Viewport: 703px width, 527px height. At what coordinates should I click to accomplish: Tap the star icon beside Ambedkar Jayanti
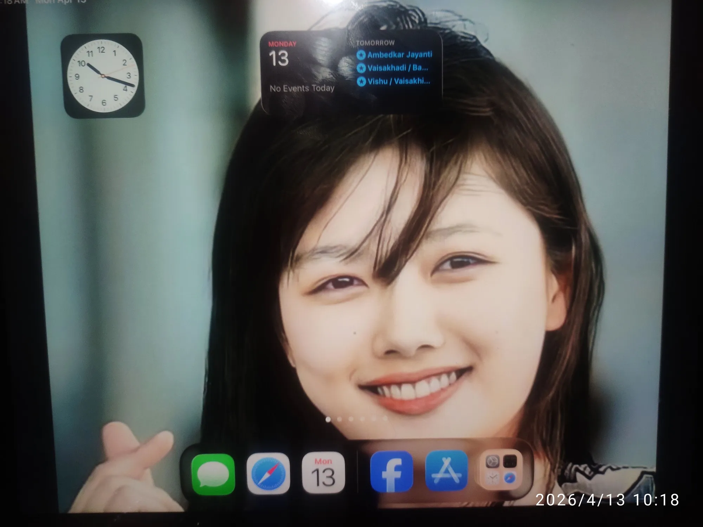click(x=361, y=56)
